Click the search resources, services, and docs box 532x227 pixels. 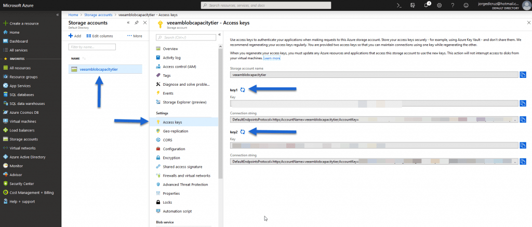pos(266,5)
